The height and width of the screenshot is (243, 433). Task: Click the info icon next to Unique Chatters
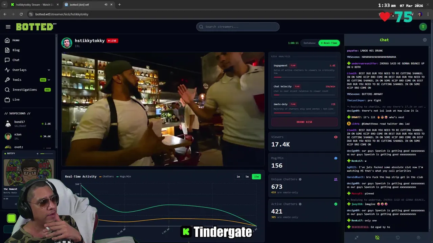point(300,179)
